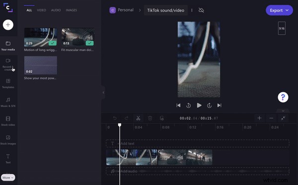Screen dimensions: 298x185
Task: Open the Your media sidebar section
Action: (x=8, y=46)
